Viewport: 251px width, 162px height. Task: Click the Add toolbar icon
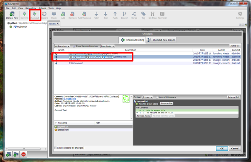pyautogui.click(x=63, y=15)
